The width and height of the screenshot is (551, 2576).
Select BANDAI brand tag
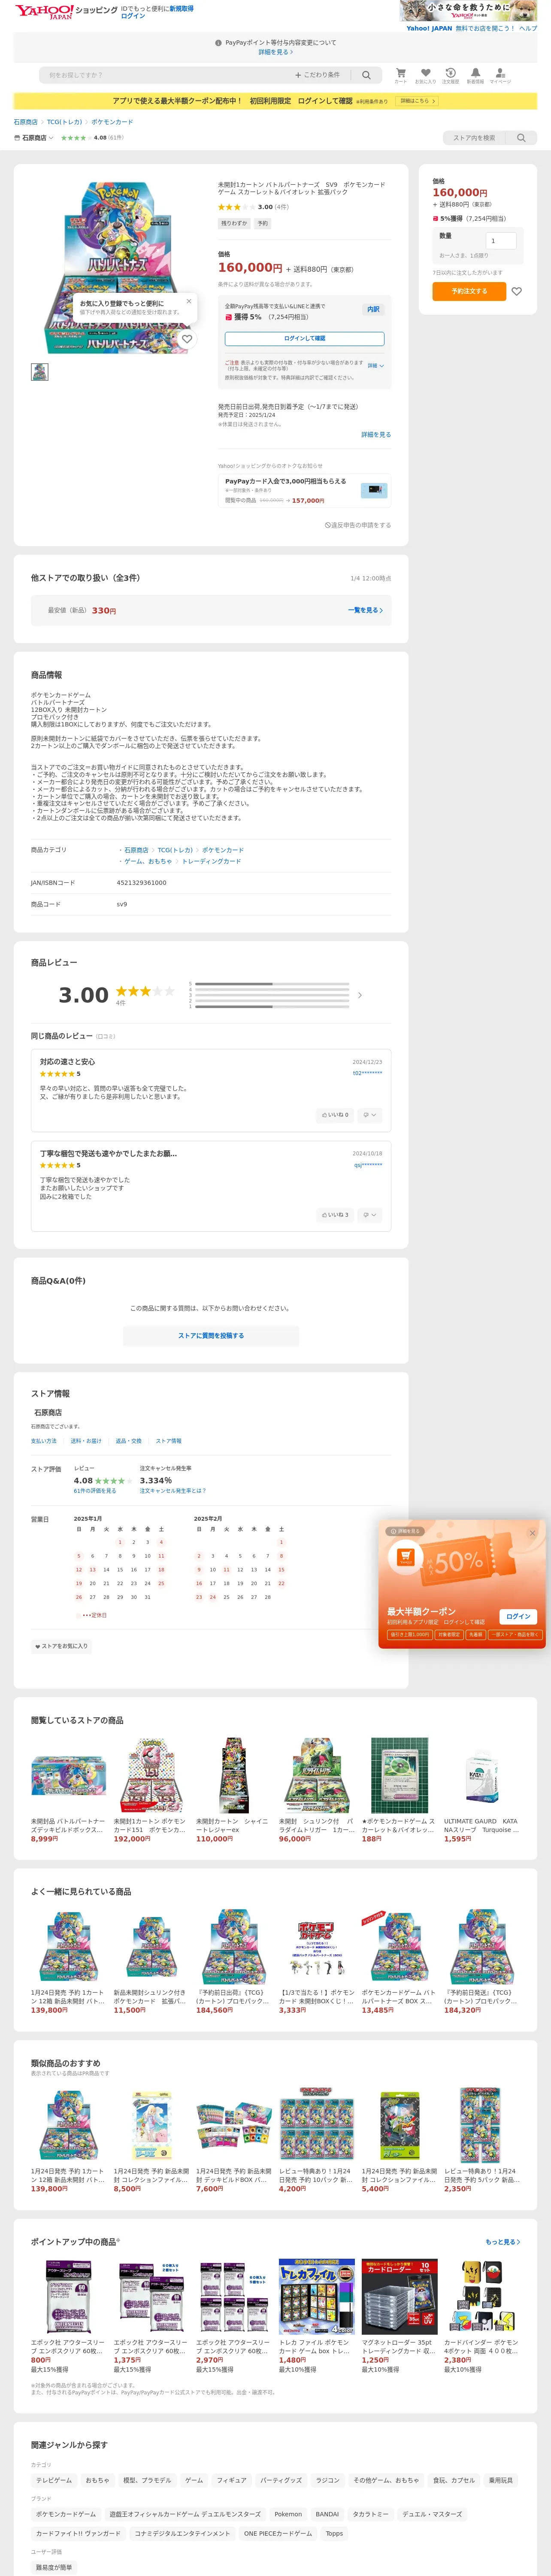(327, 2514)
